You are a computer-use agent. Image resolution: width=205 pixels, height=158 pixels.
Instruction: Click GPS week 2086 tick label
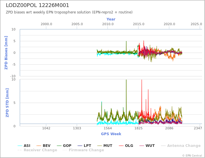point(169,128)
